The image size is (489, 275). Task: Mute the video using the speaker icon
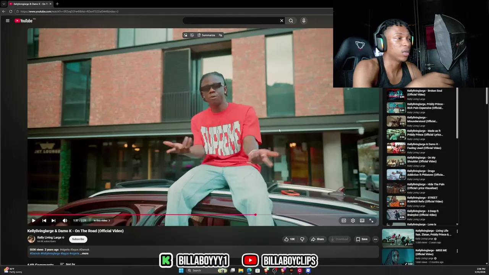tap(65, 220)
